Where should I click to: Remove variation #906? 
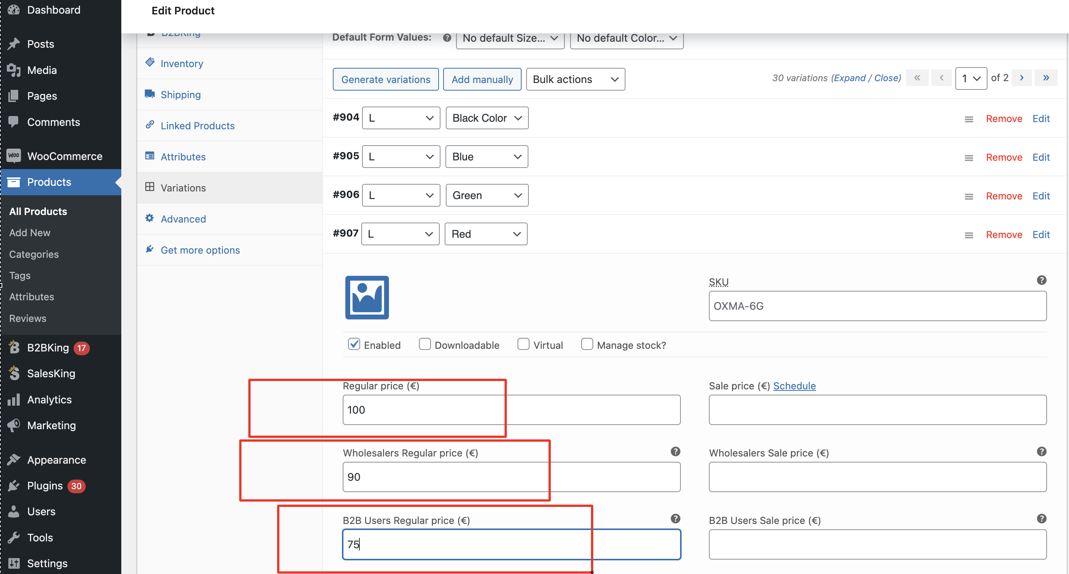pos(1004,196)
